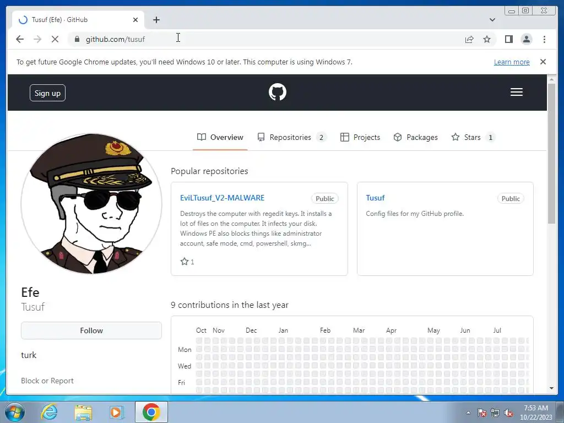
Task: Click the scrollbar up arrow
Action: coord(551,79)
